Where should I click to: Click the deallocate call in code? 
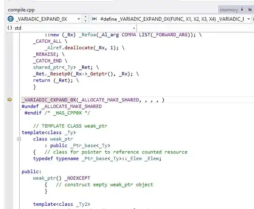pos(79,48)
